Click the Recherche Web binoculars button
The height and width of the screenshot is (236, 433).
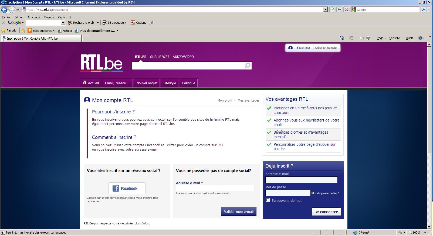81,23
